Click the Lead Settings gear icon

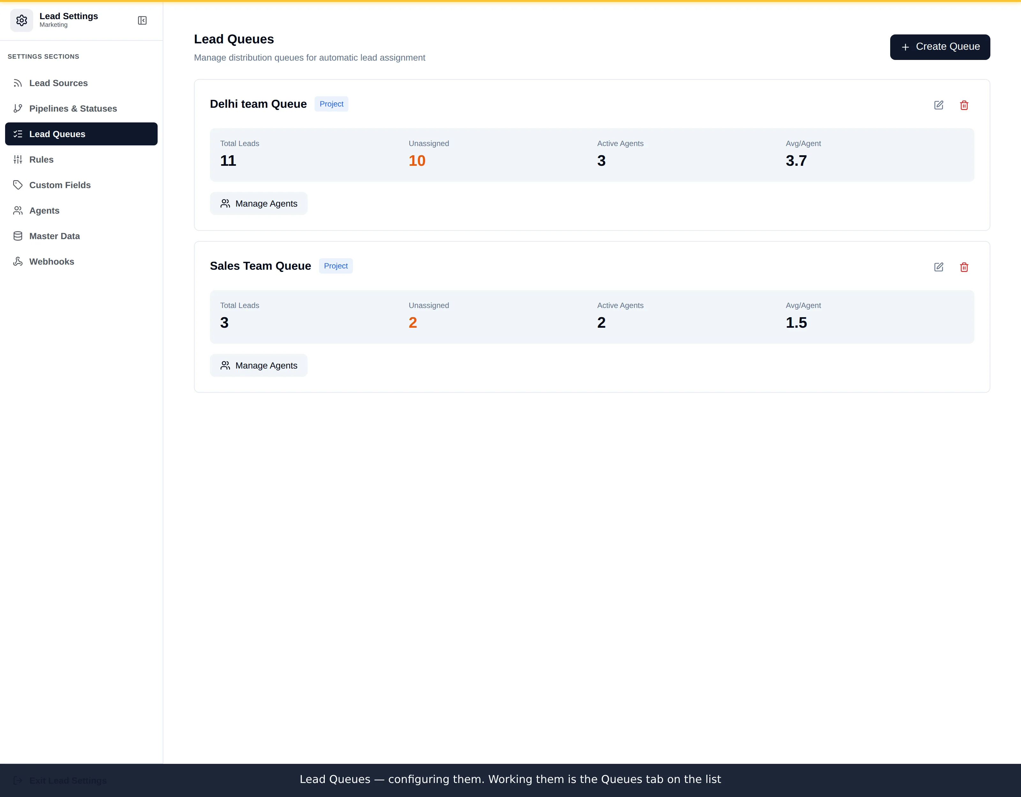click(x=21, y=20)
